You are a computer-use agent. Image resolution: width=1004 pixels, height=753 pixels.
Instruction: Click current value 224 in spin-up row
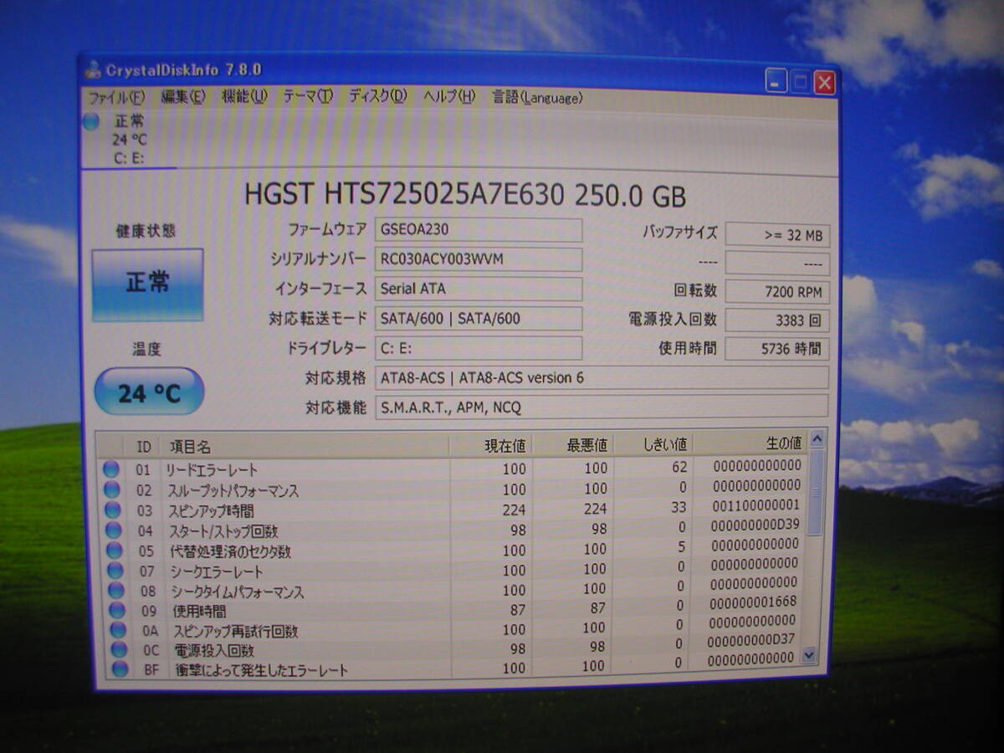(x=514, y=510)
